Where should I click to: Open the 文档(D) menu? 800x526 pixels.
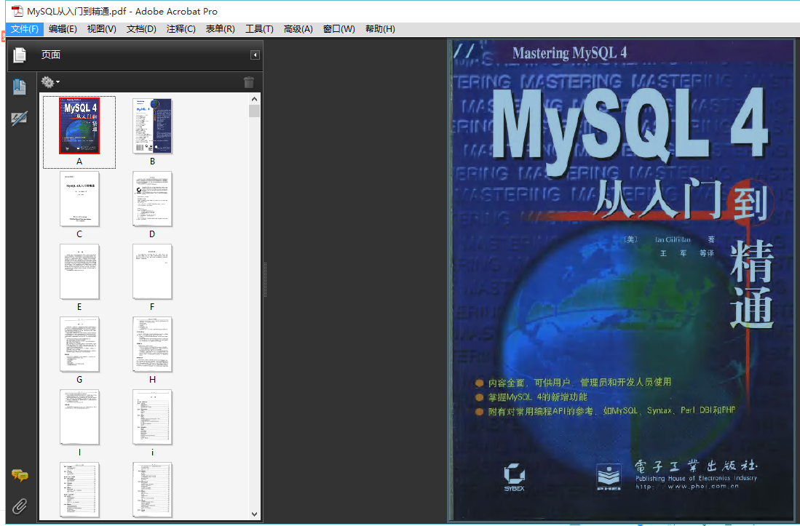tap(141, 29)
